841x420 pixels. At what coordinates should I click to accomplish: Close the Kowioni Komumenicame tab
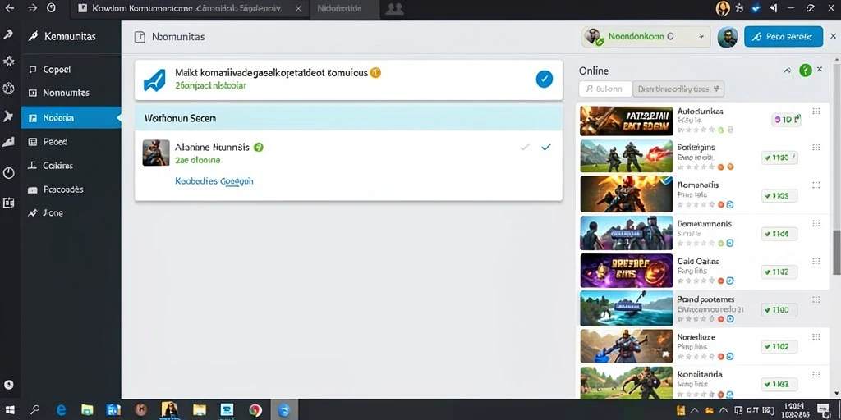tap(299, 8)
